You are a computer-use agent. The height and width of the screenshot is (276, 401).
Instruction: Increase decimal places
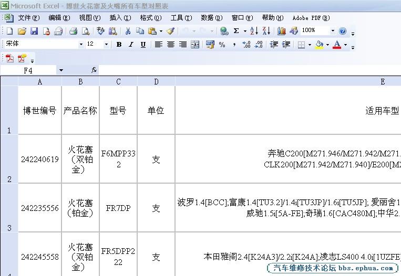pyautogui.click(x=246, y=45)
